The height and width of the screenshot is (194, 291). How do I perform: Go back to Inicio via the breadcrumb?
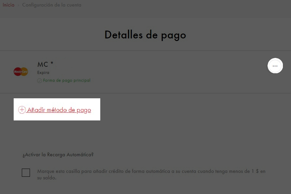point(8,5)
